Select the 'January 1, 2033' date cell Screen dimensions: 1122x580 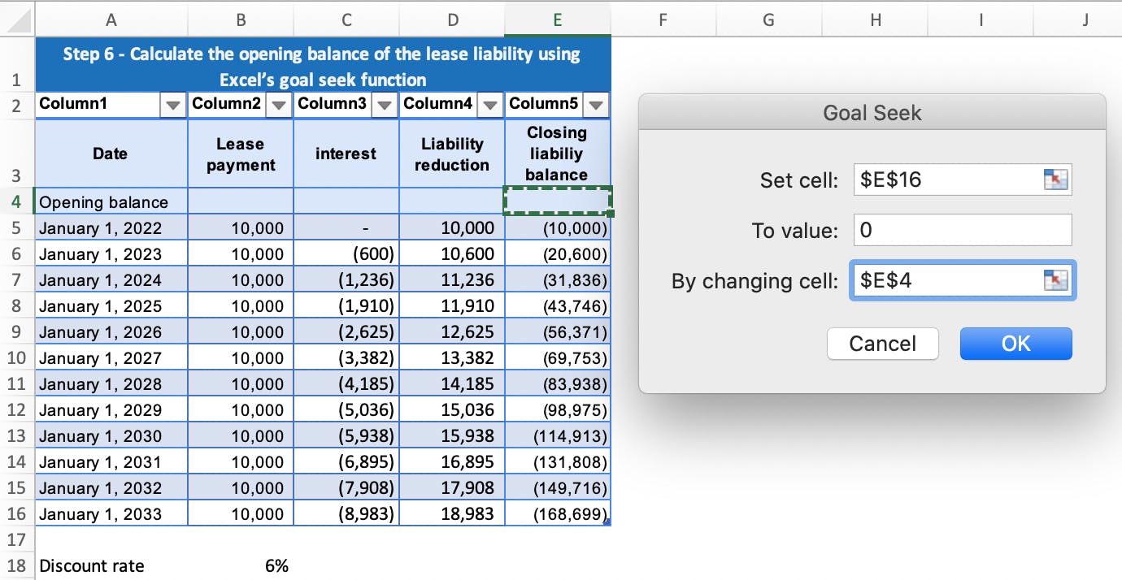coord(111,513)
